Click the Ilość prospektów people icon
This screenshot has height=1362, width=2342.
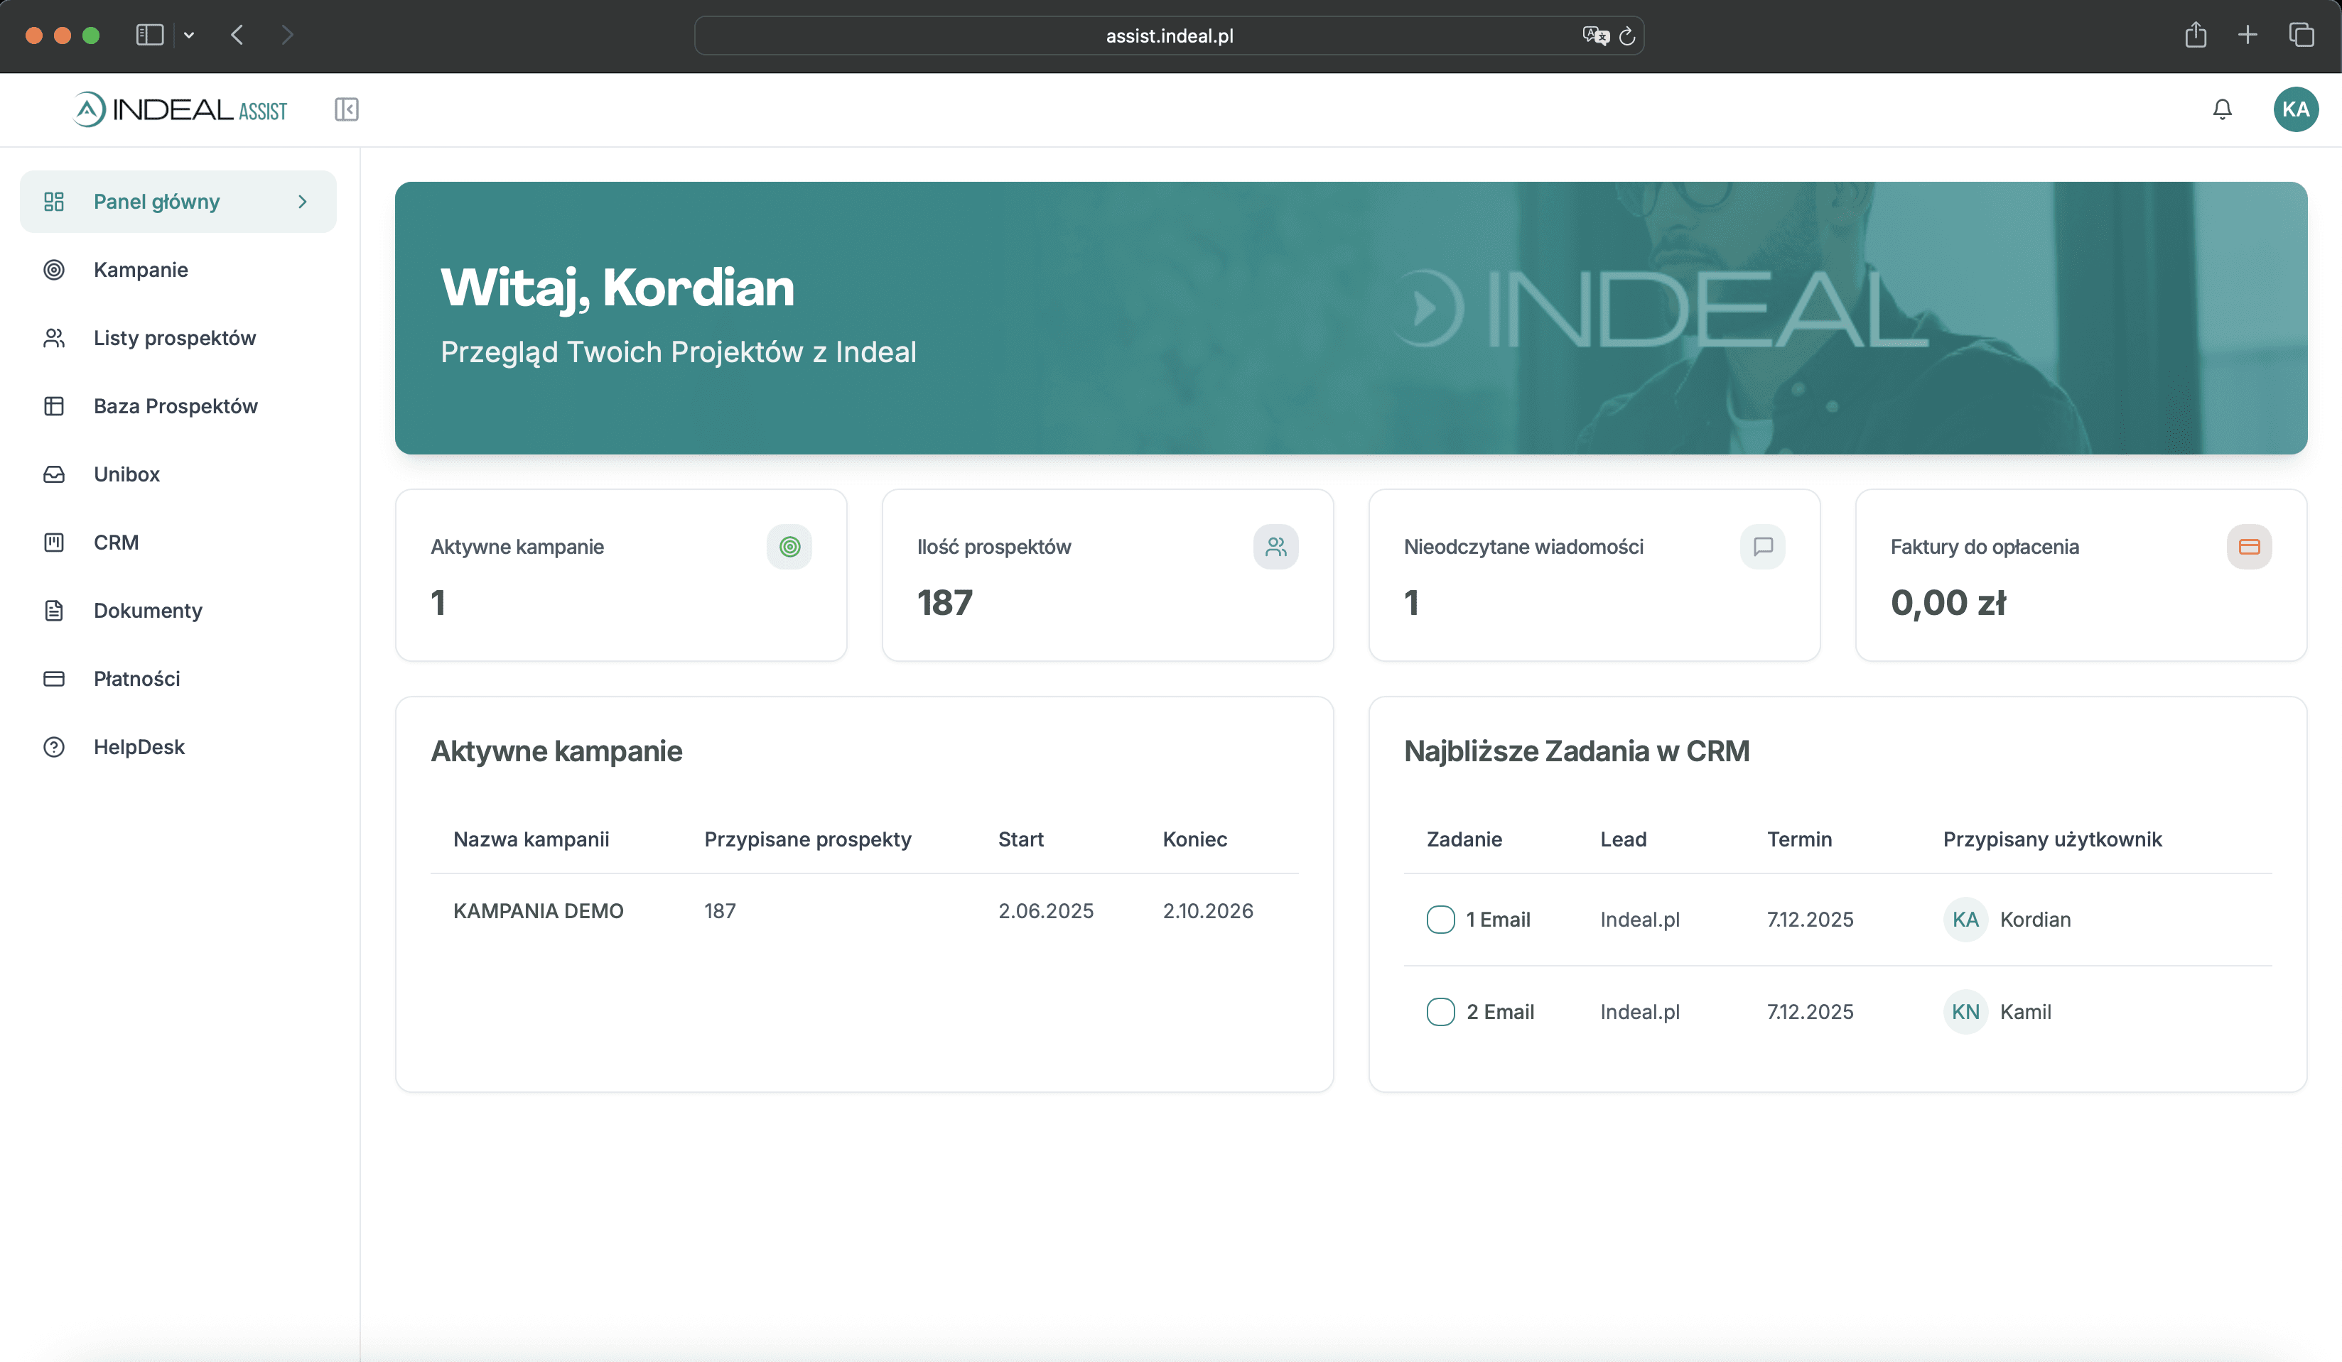1275,546
